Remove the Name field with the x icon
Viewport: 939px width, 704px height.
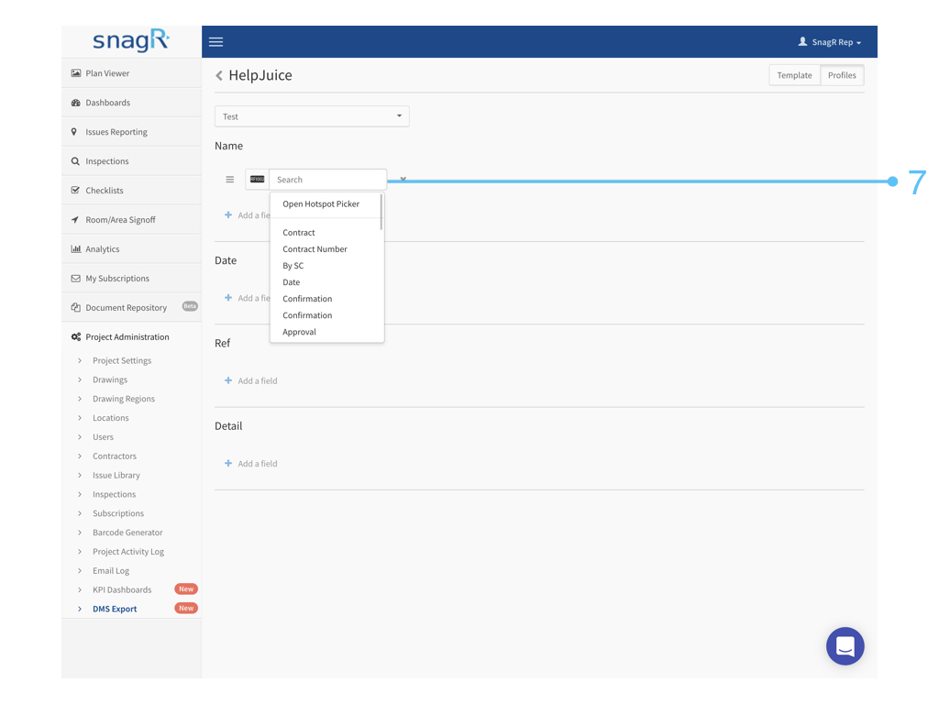click(403, 179)
